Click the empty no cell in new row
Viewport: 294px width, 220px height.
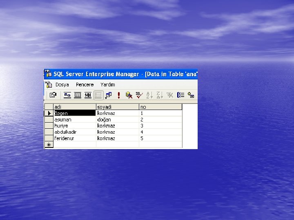coord(160,144)
